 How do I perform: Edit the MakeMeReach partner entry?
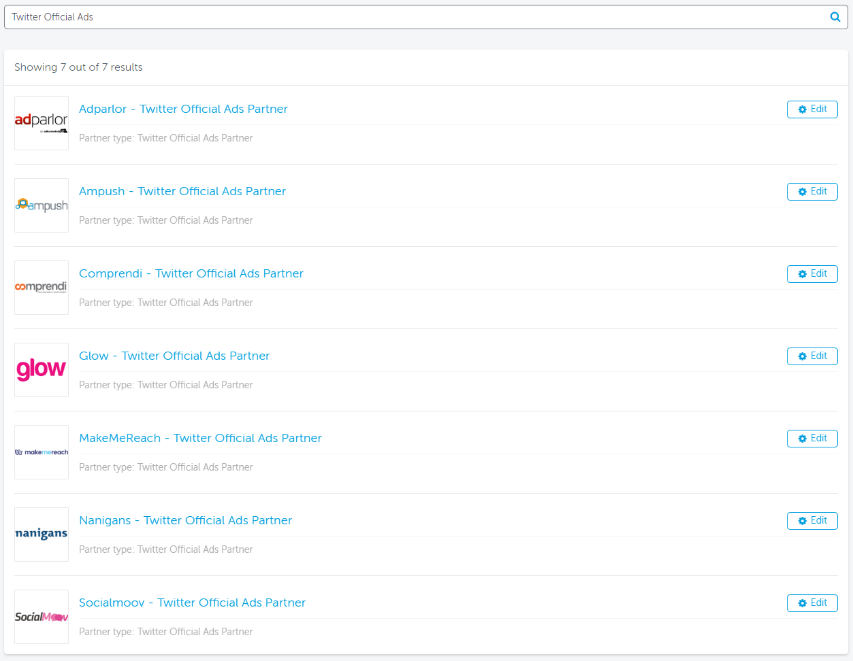812,439
